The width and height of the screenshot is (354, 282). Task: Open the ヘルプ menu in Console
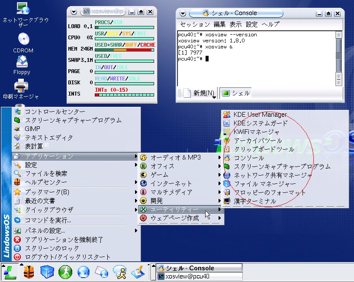coord(270,24)
